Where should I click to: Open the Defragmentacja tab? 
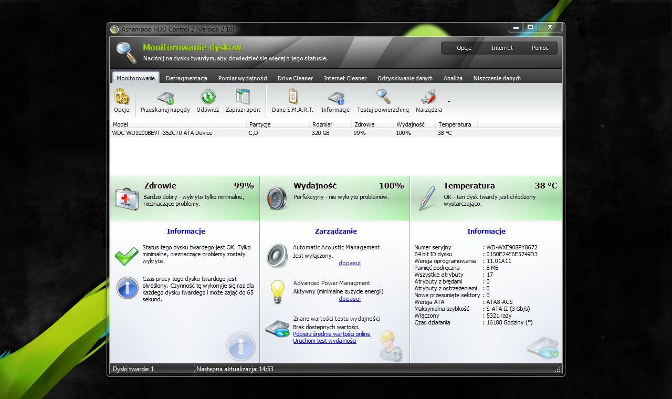[186, 78]
